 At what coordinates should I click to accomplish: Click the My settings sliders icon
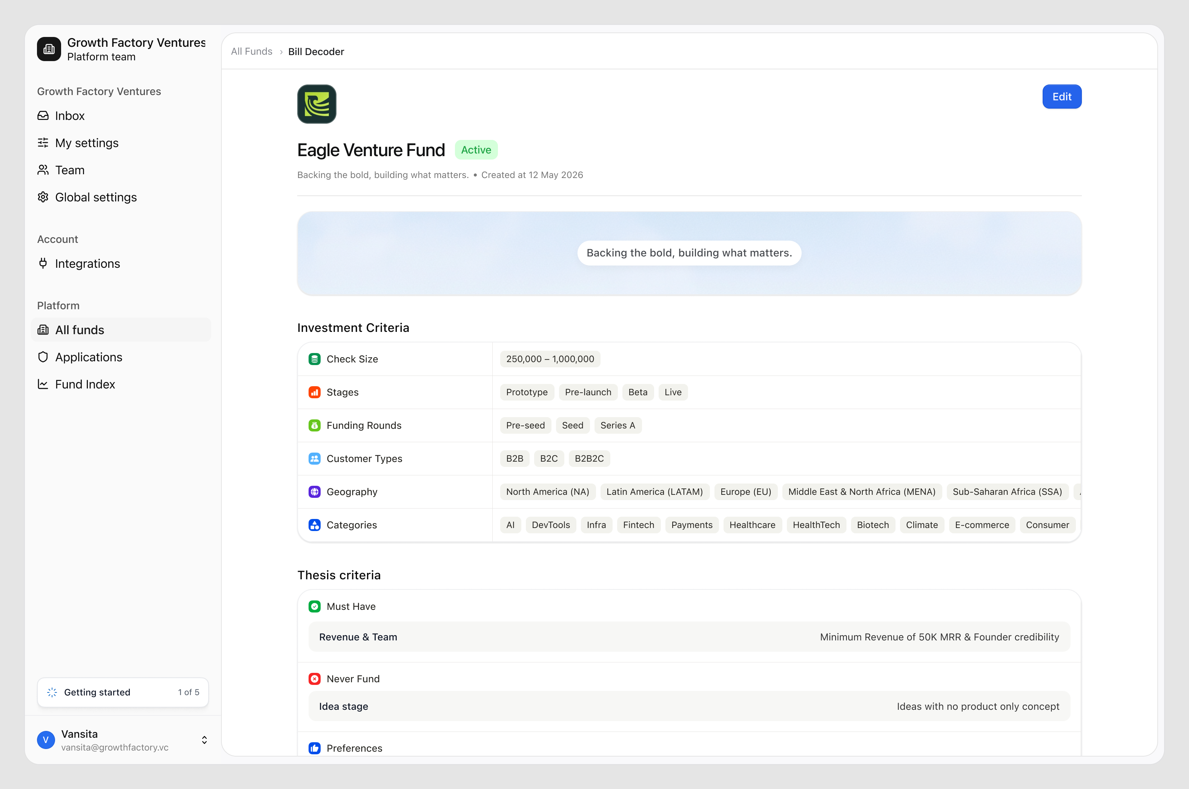tap(43, 143)
